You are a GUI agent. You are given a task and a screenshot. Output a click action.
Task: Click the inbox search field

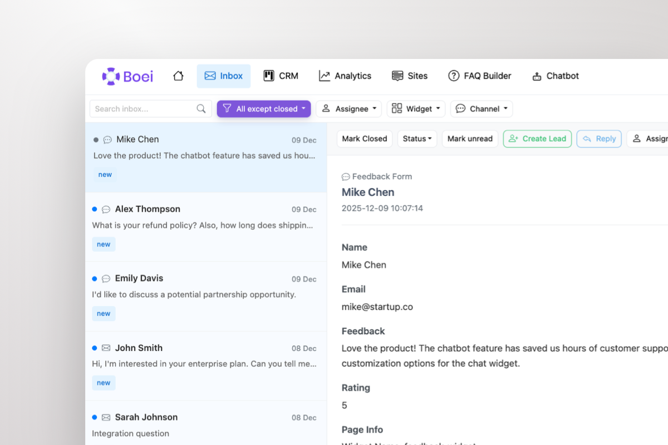[x=142, y=108]
